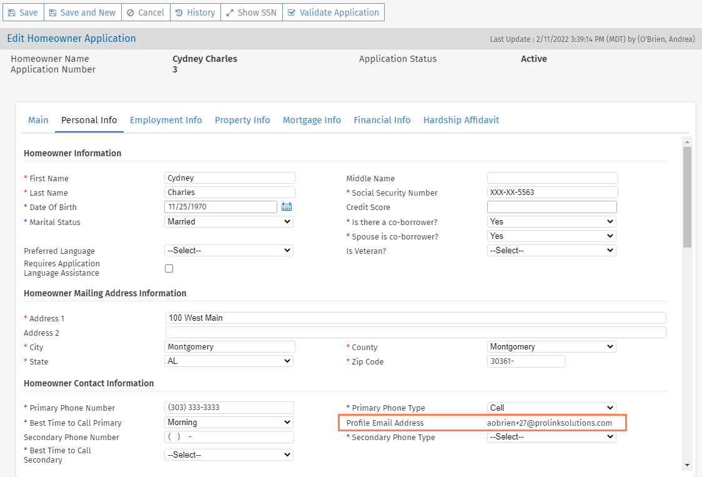Screen dimensions: 702x477
Task: Switch to the Employment Info tab
Action: [166, 120]
